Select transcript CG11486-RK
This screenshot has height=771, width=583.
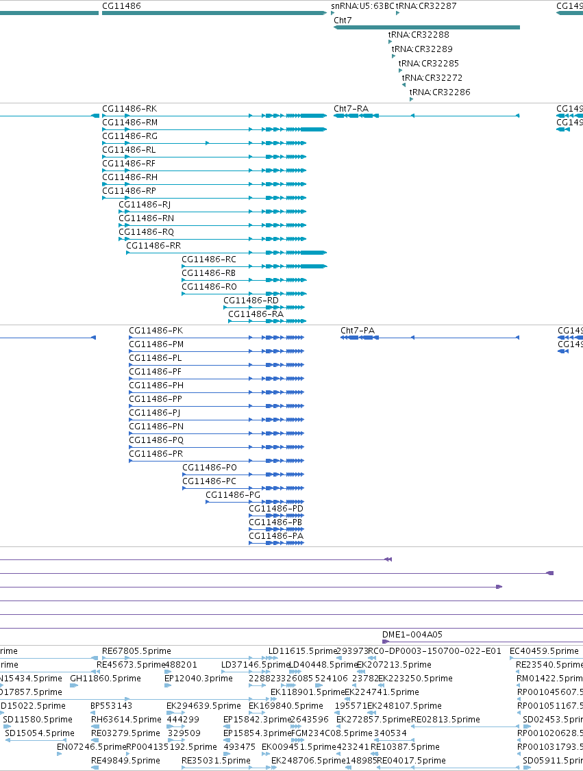tap(129, 109)
